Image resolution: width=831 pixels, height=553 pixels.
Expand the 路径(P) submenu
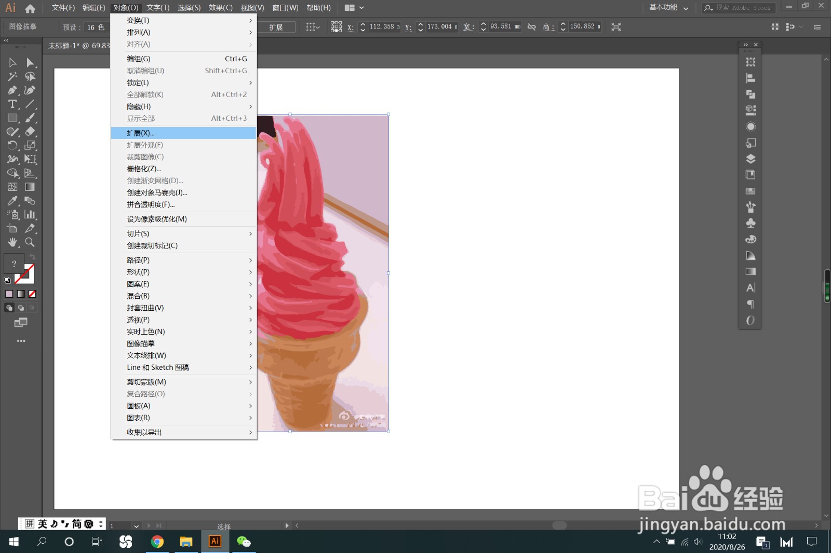(x=184, y=260)
